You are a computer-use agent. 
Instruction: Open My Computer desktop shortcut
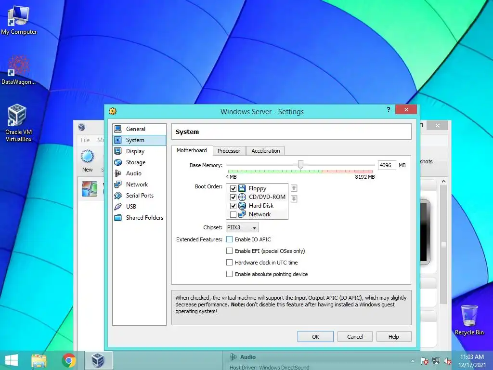tap(19, 20)
